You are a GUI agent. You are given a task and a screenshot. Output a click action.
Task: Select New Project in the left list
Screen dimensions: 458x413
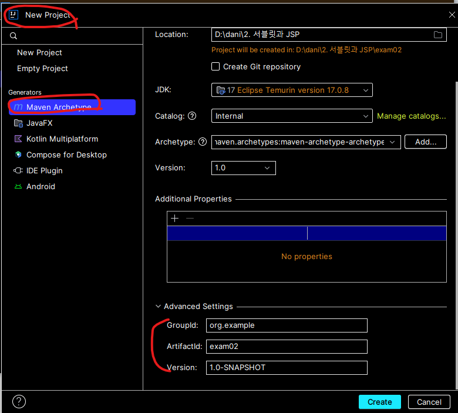(39, 53)
